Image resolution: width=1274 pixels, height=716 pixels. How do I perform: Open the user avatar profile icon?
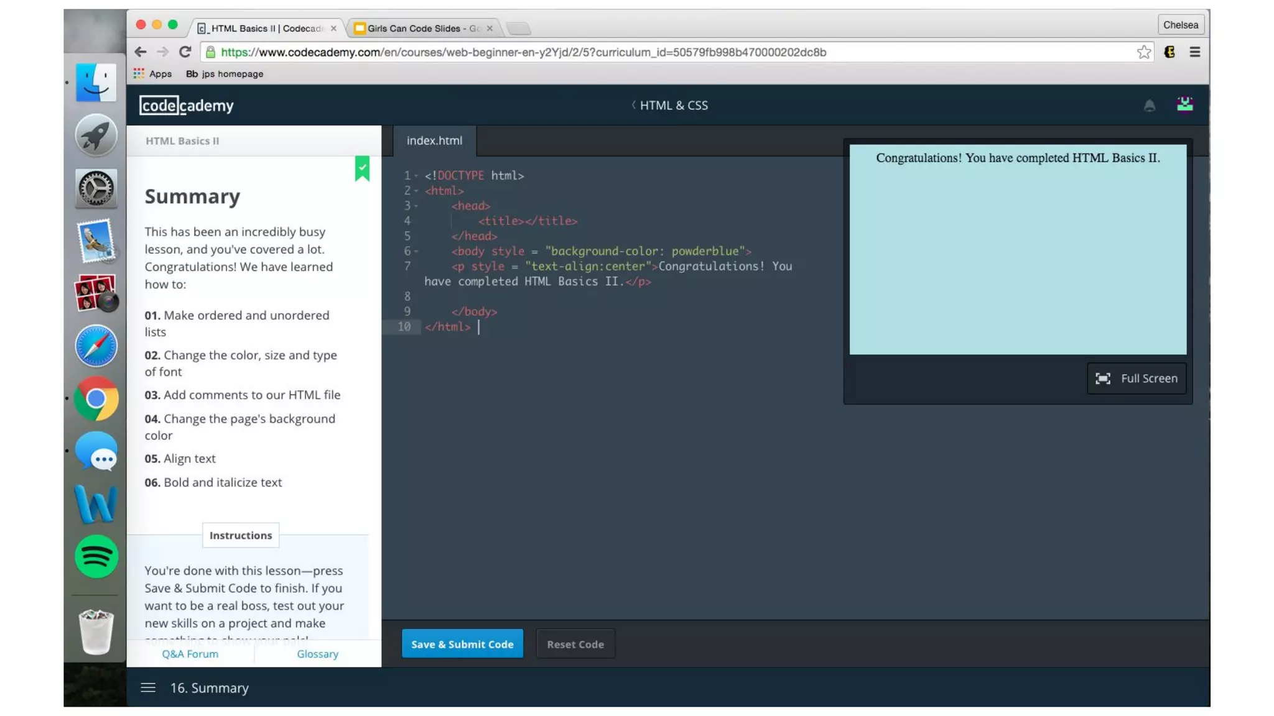pos(1184,104)
